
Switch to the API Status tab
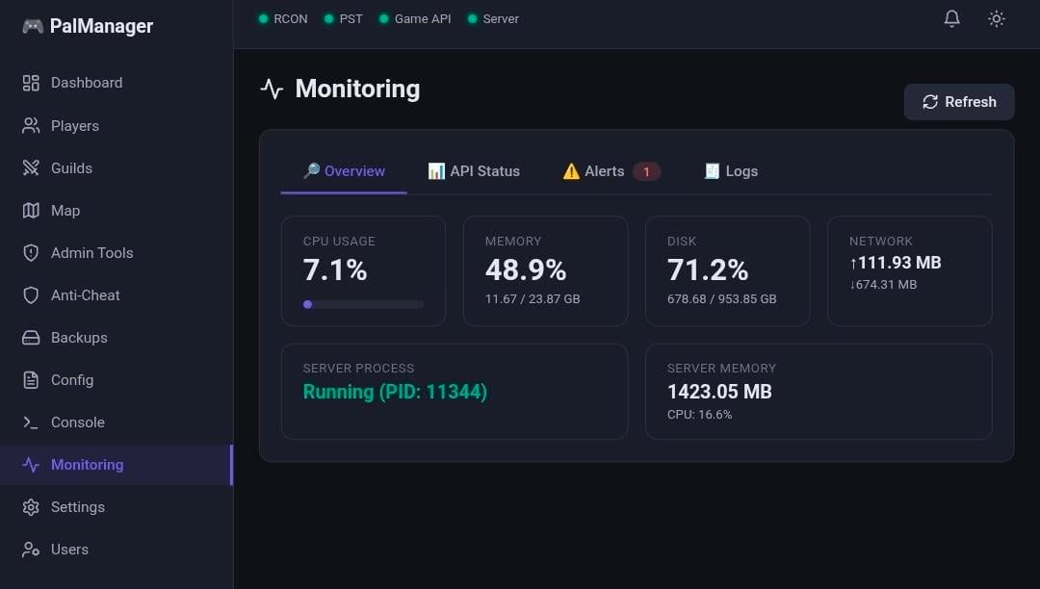(x=474, y=171)
